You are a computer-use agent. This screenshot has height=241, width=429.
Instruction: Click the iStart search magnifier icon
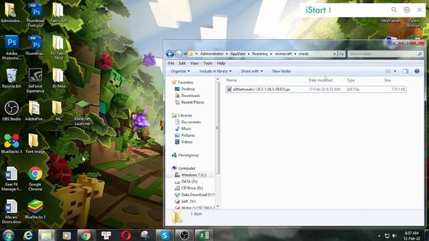click(x=394, y=10)
